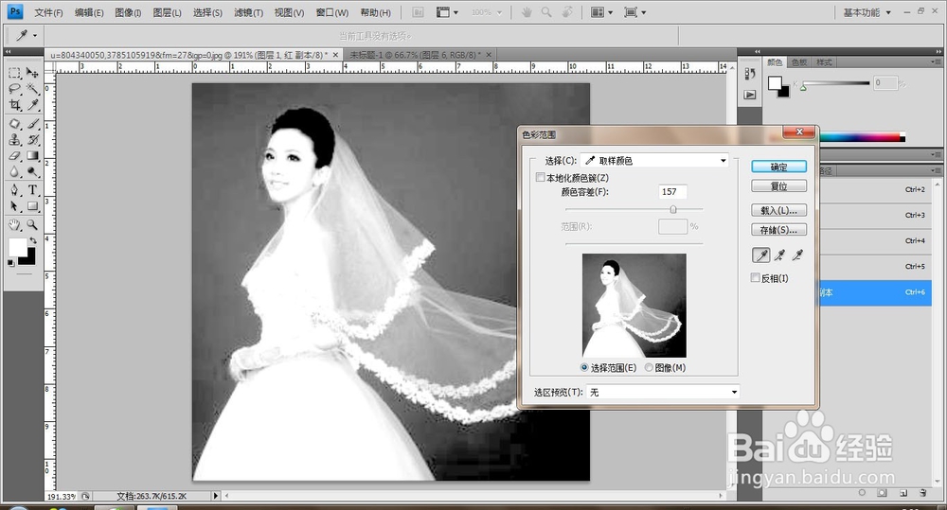
Task: Select the Crop tool
Action: point(14,106)
